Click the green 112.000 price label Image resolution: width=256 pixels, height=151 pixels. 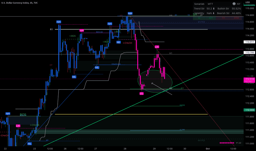coord(249,110)
